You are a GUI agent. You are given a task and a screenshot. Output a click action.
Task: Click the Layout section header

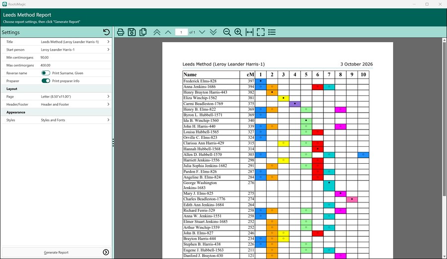(x=56, y=89)
